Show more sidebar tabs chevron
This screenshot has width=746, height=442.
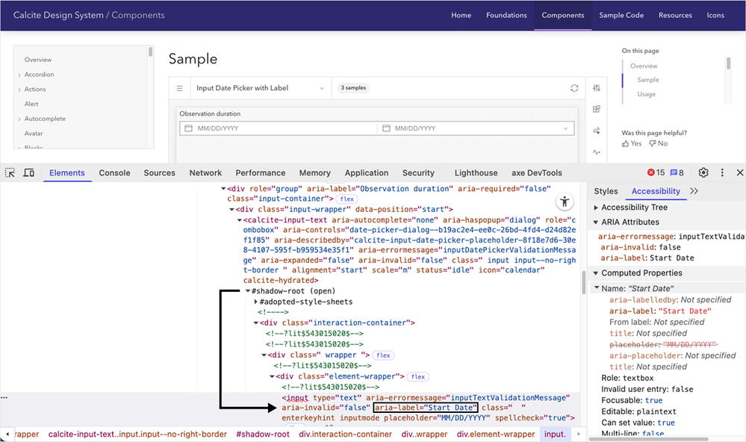pos(694,191)
